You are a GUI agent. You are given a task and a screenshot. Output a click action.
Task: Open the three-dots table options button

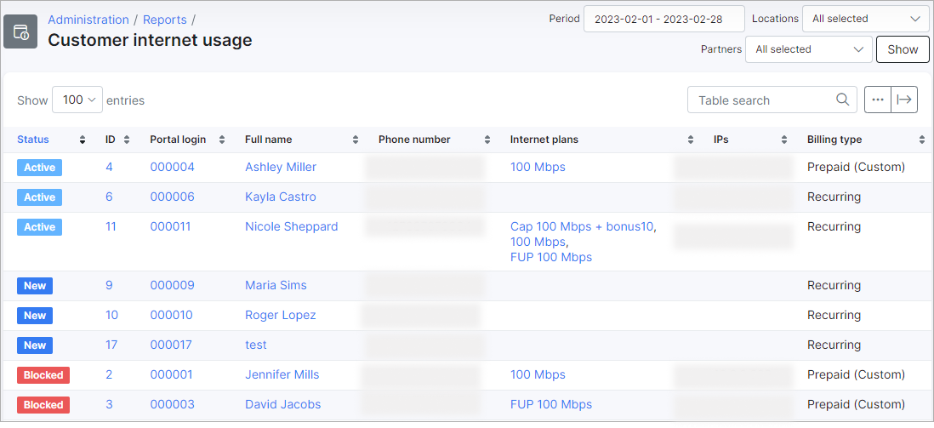point(878,100)
